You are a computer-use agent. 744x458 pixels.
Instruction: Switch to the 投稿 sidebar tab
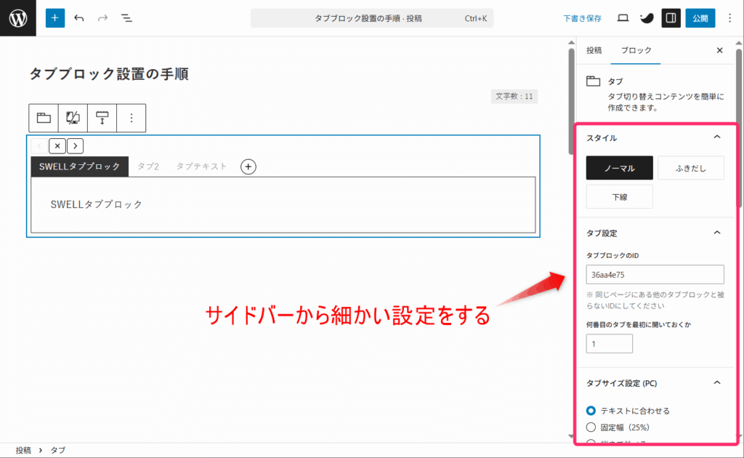(x=594, y=50)
